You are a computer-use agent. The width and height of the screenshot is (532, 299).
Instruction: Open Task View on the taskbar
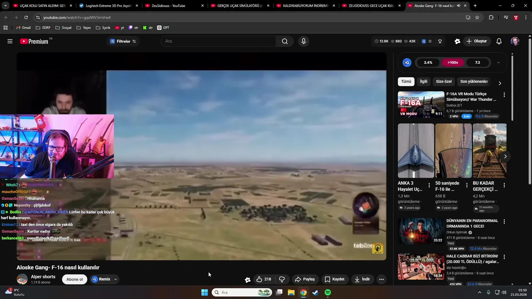[279, 292]
